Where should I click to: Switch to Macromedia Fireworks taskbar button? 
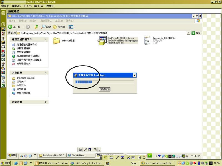click(158, 163)
